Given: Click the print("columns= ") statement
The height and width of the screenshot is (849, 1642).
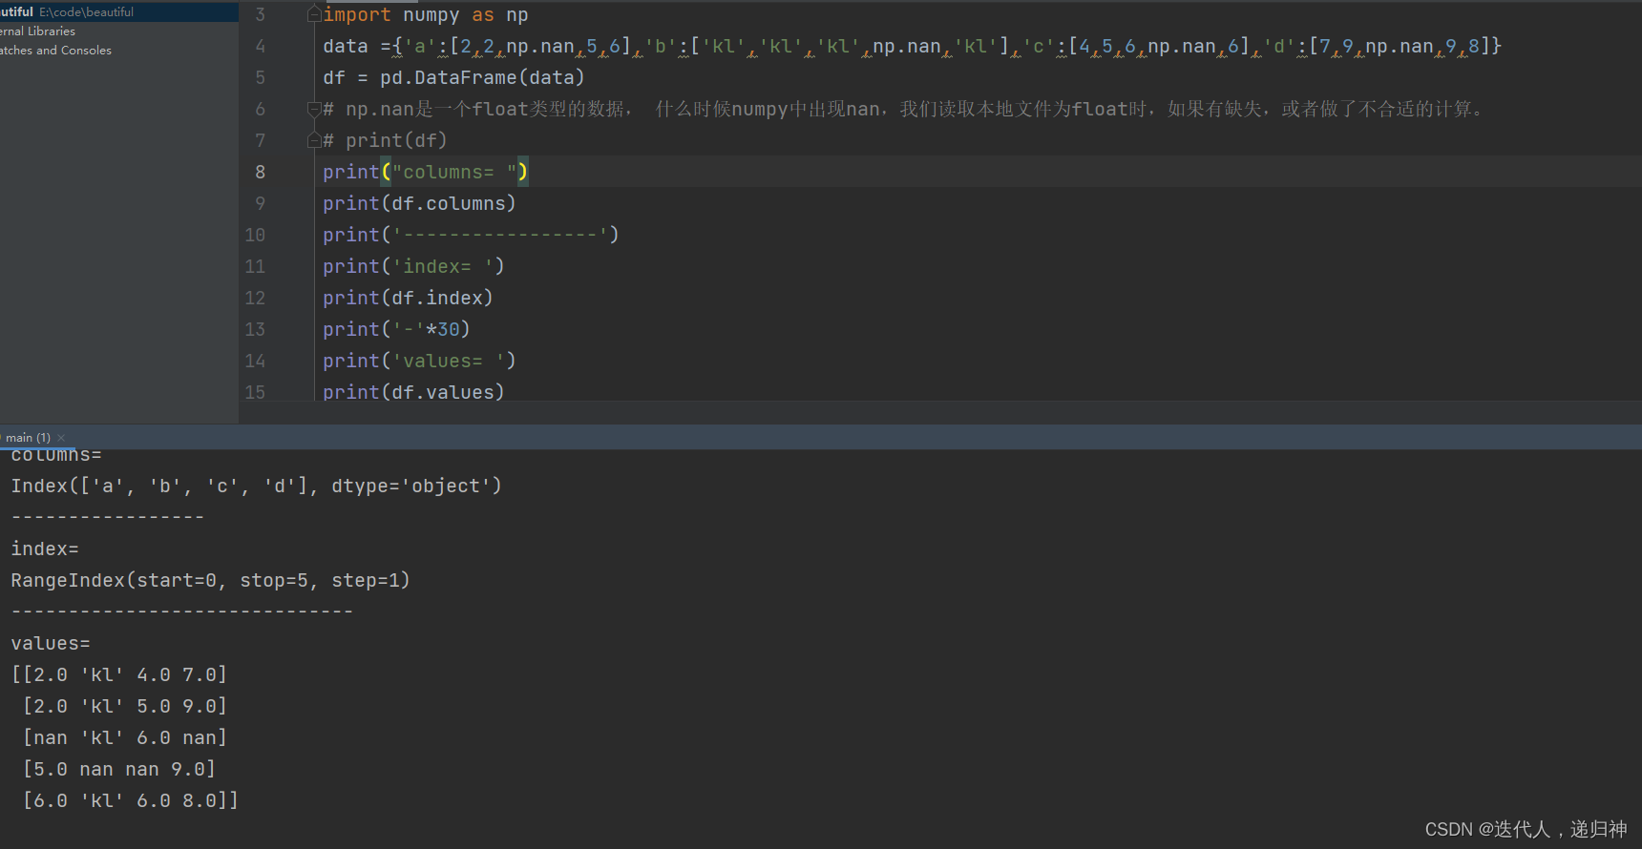Looking at the screenshot, I should point(425,172).
